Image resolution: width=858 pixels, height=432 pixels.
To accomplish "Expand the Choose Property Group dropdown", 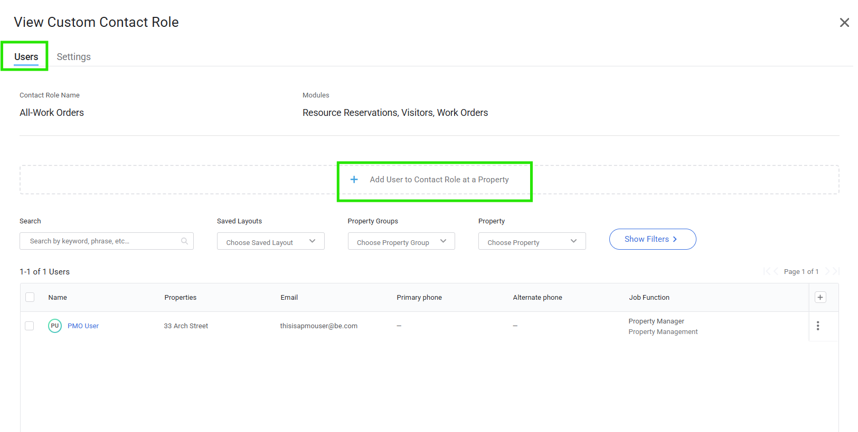I will (x=401, y=241).
